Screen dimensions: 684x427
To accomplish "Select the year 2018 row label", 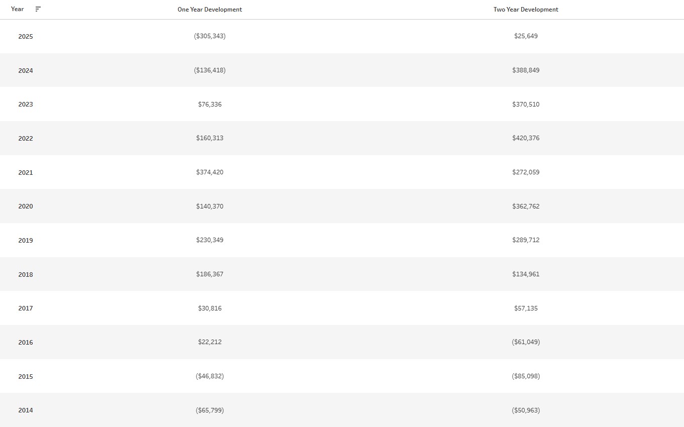I will tap(26, 275).
